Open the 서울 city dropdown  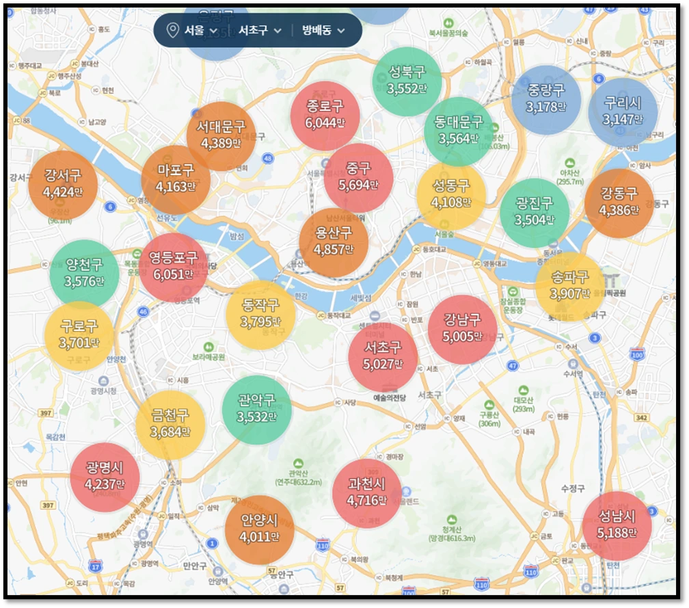tap(200, 30)
